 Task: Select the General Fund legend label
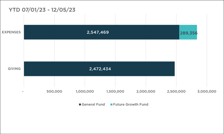(x=93, y=104)
